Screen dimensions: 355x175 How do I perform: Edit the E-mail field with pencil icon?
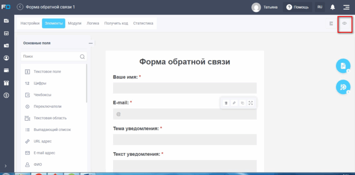(x=234, y=103)
